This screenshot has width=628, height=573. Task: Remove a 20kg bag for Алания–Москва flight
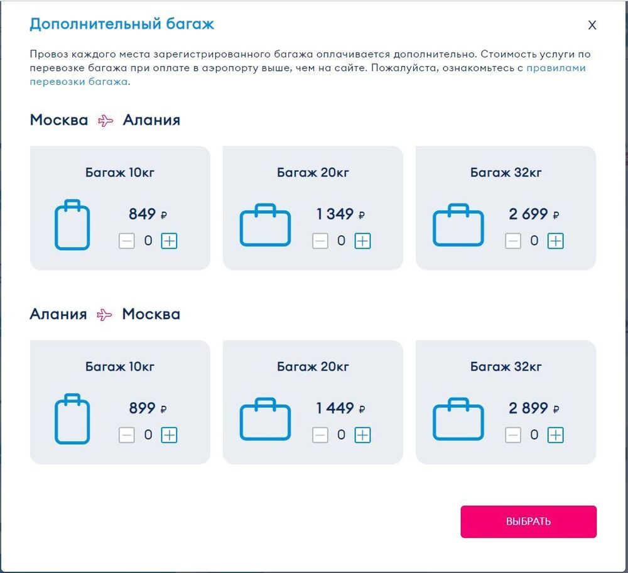pyautogui.click(x=320, y=435)
